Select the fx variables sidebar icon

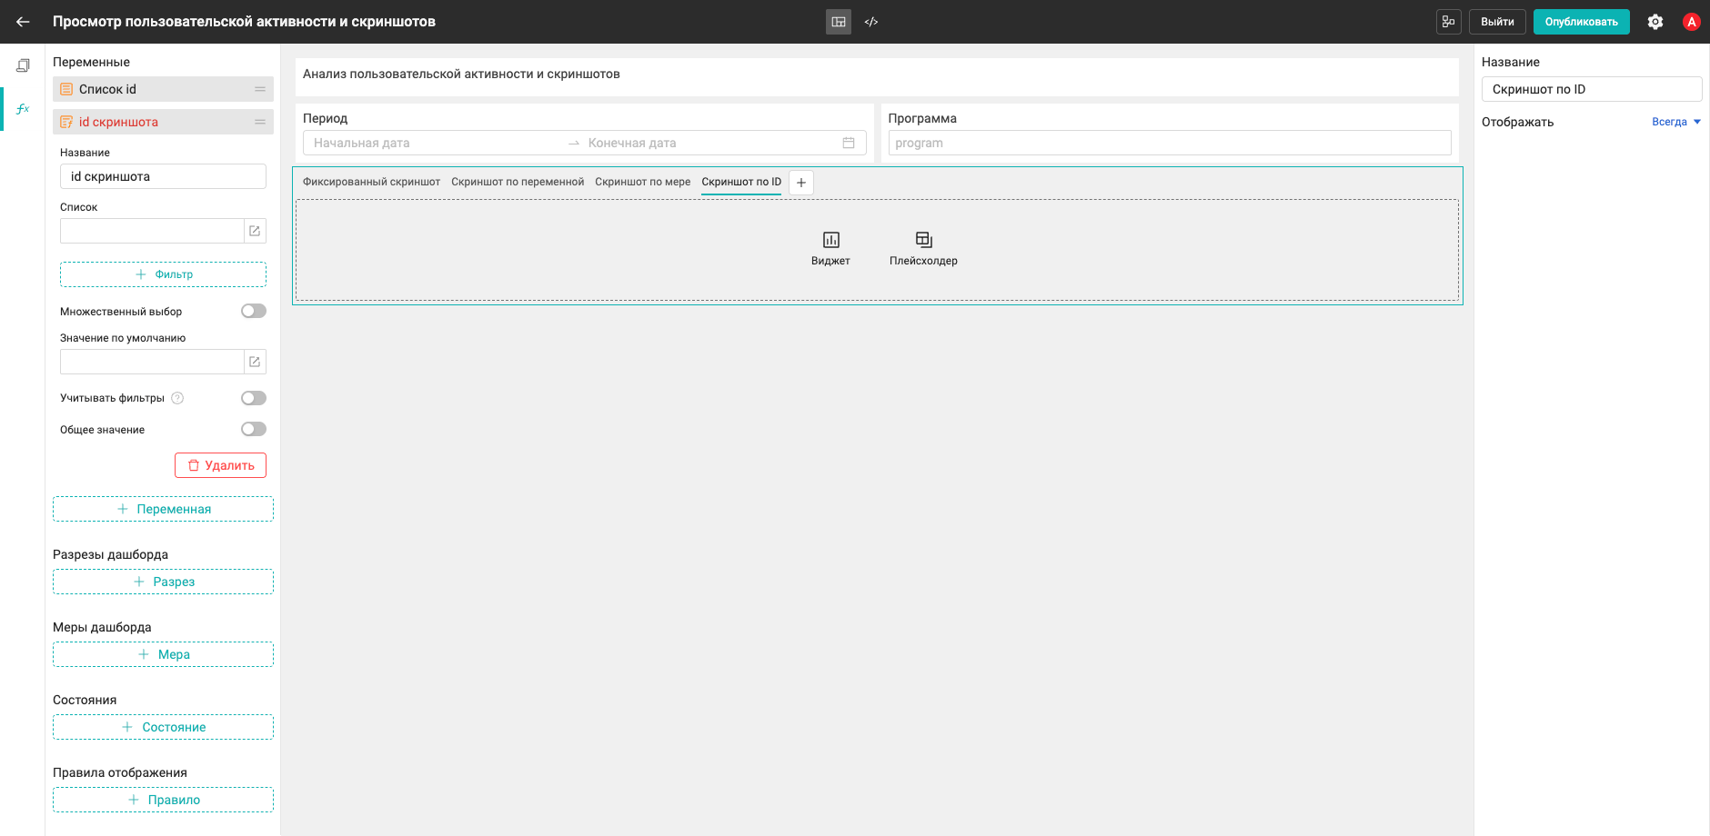pyautogui.click(x=23, y=109)
